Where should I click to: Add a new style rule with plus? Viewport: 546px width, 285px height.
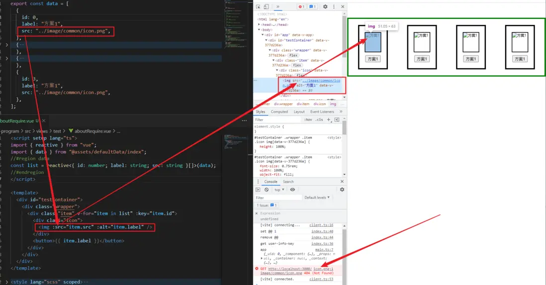(329, 120)
